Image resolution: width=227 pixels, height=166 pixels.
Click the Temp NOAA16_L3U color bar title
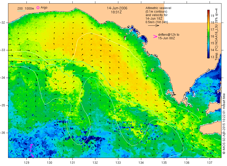pyautogui.click(x=216, y=34)
